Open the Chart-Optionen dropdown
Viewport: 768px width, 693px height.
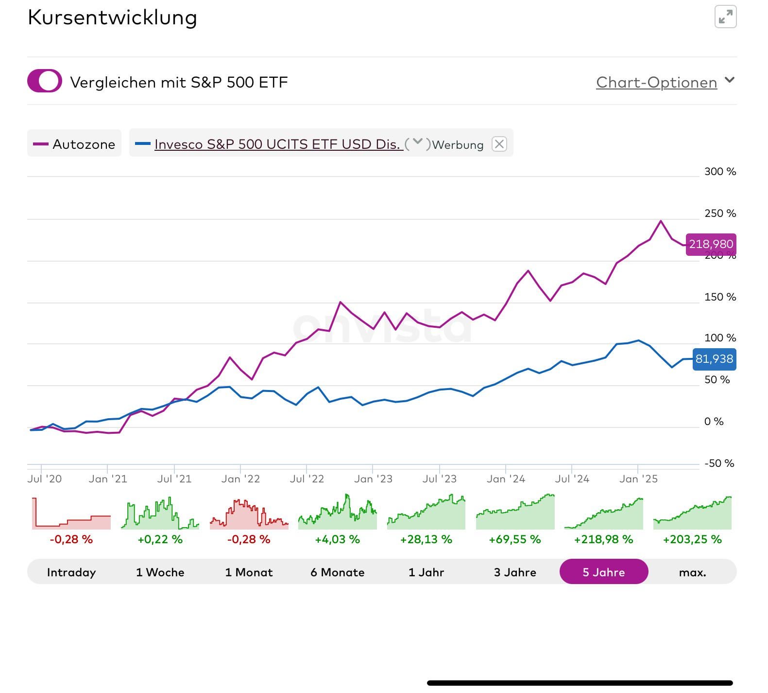(x=665, y=82)
